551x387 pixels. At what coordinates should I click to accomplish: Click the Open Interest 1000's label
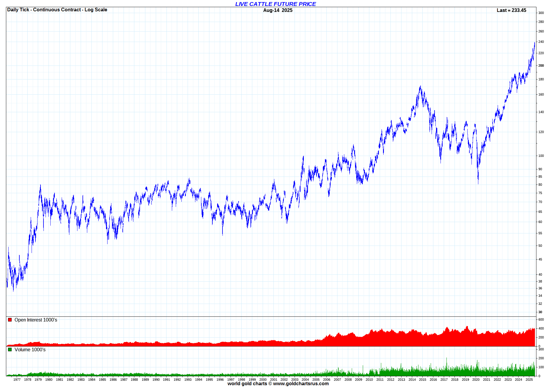(x=36, y=320)
